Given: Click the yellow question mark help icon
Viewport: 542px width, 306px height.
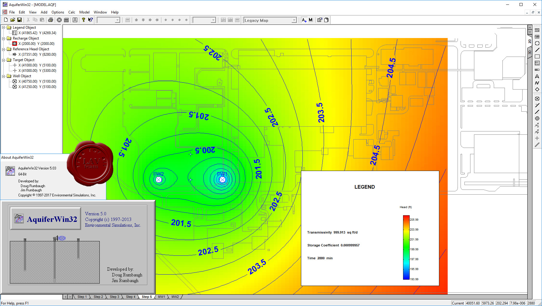Looking at the screenshot, I should coord(84,20).
